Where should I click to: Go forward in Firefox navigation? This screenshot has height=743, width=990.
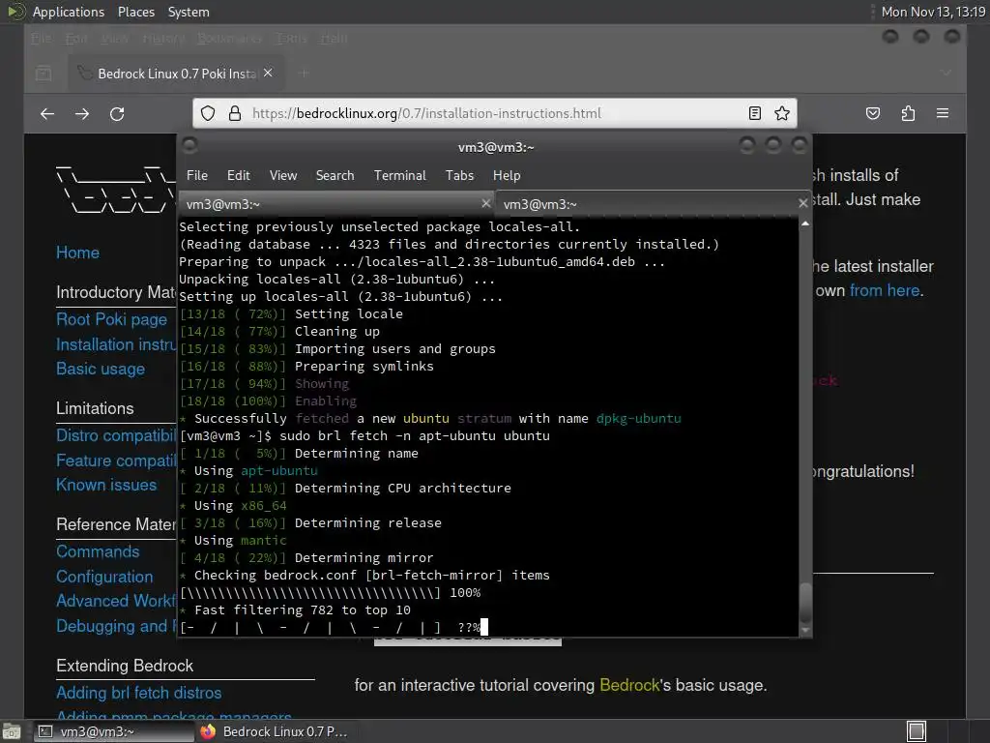point(82,114)
